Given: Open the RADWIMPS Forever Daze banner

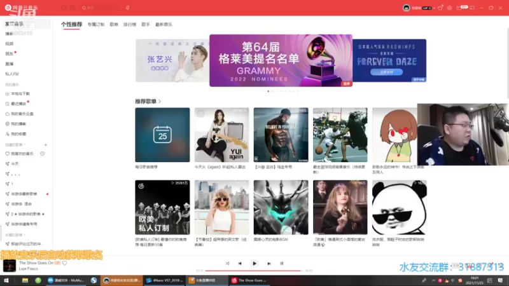Looking at the screenshot, I should 389,60.
